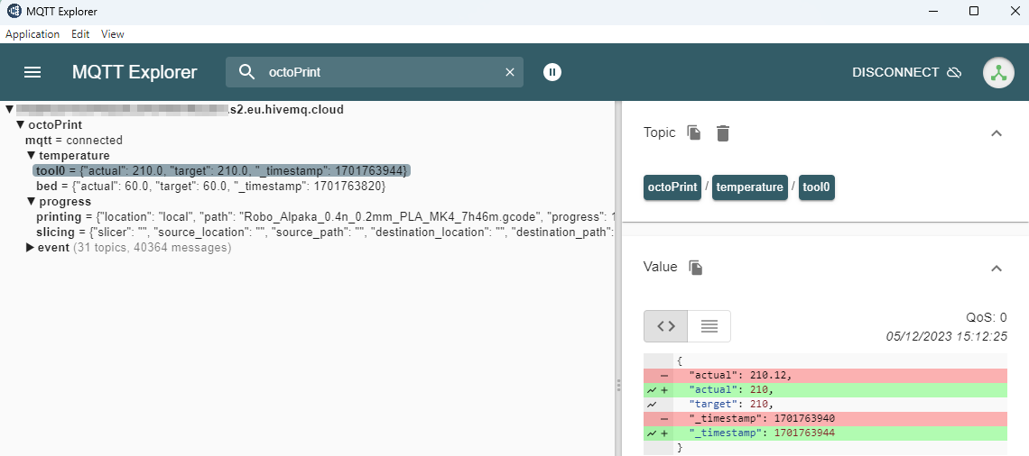
Task: Collapse the Topic panel chevron
Action: pos(997,133)
